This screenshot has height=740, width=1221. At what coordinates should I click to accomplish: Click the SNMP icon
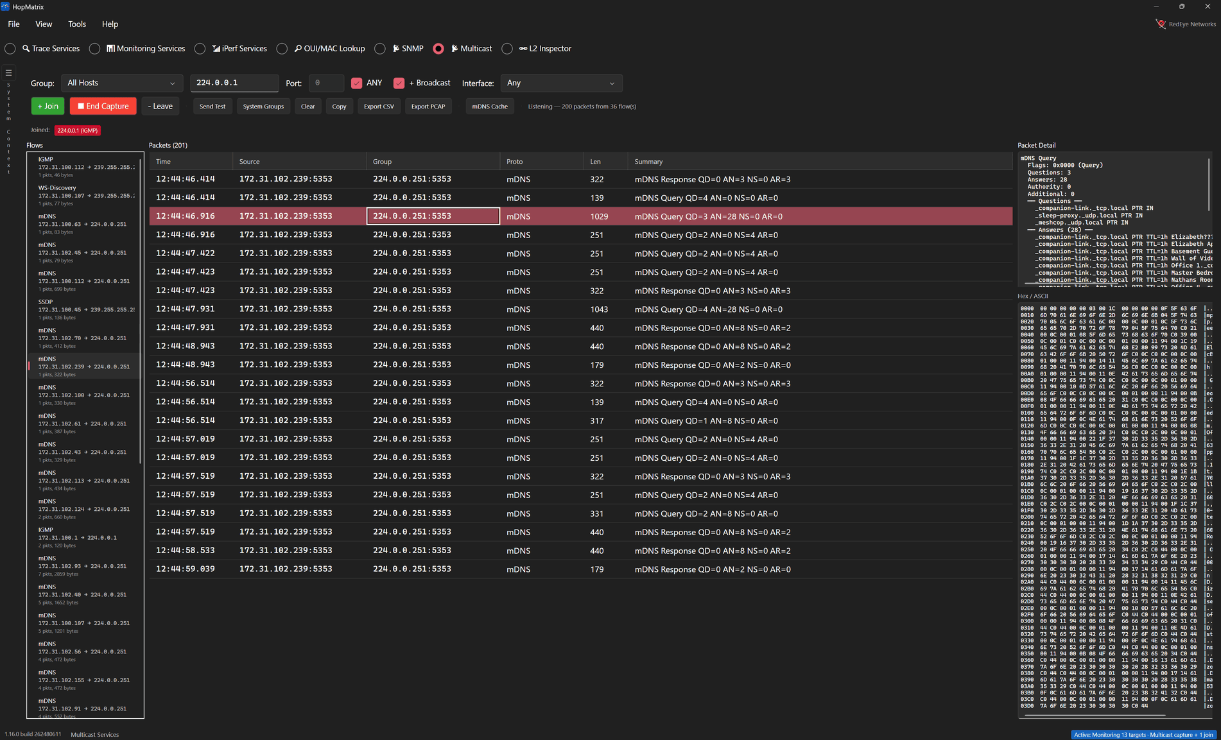tap(396, 49)
